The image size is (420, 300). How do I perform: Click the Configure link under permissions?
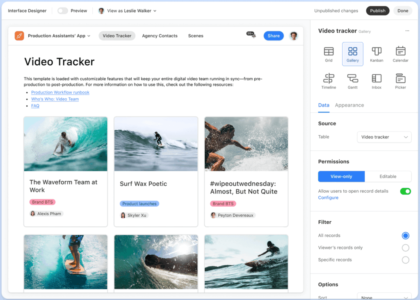328,198
